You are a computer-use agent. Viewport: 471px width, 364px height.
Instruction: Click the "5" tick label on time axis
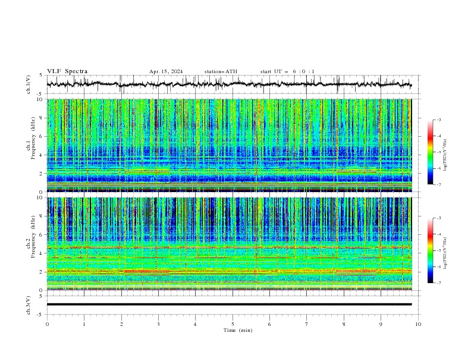tap(233, 324)
